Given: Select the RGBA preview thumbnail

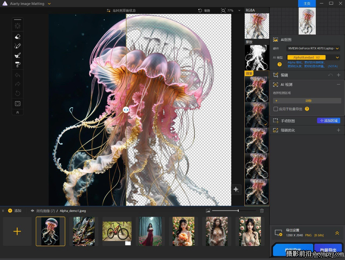Looking at the screenshot, I should click(257, 26).
